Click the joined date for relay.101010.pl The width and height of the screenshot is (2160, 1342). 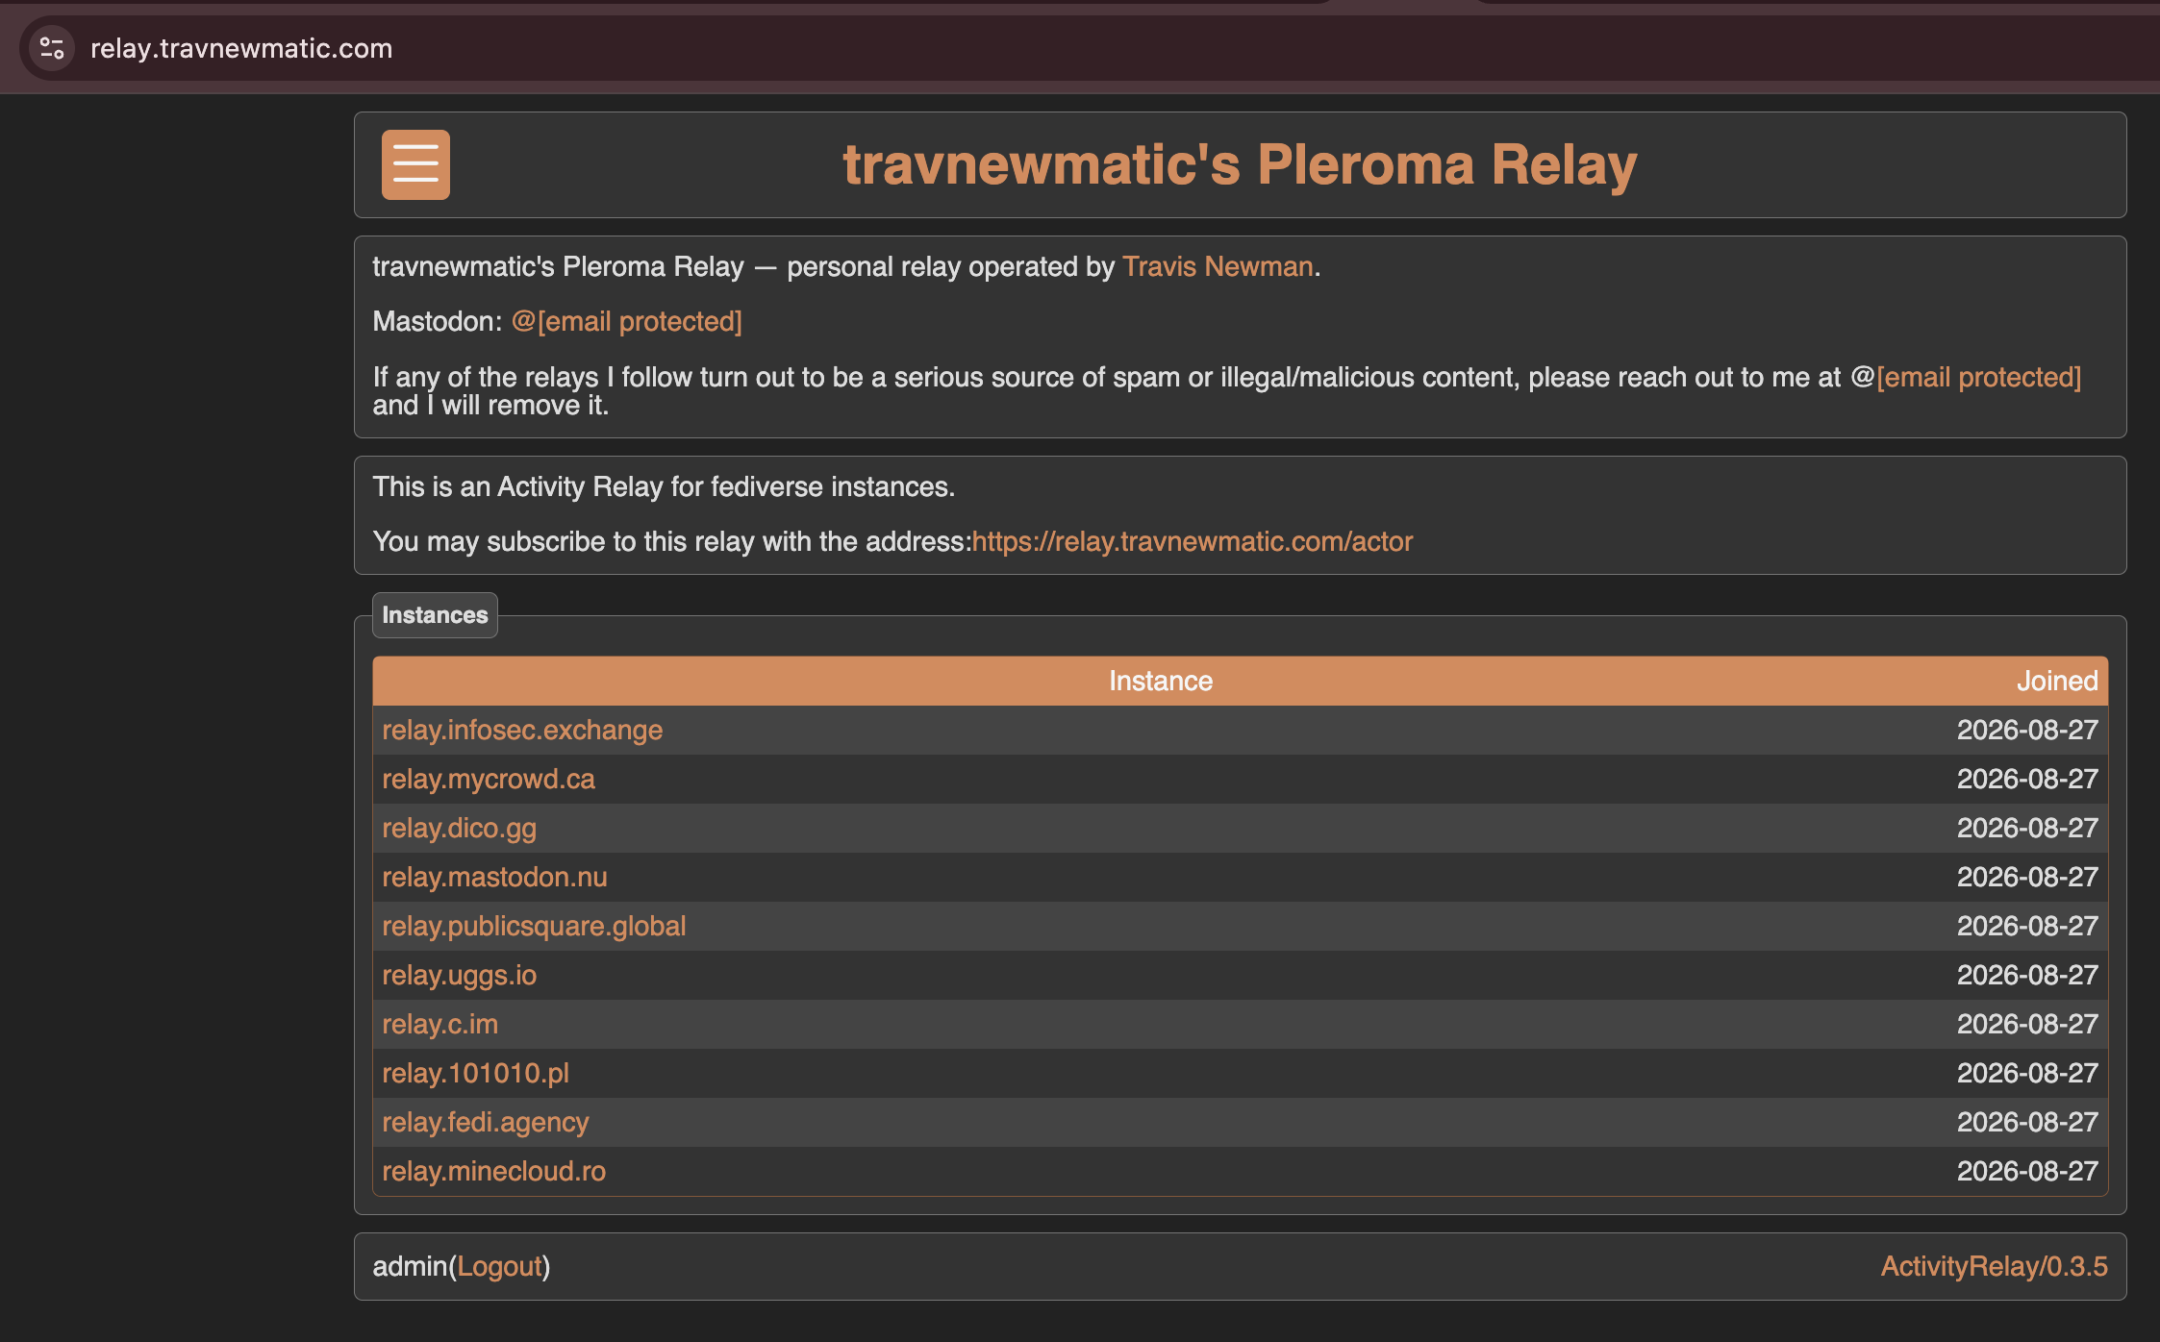[2027, 1073]
